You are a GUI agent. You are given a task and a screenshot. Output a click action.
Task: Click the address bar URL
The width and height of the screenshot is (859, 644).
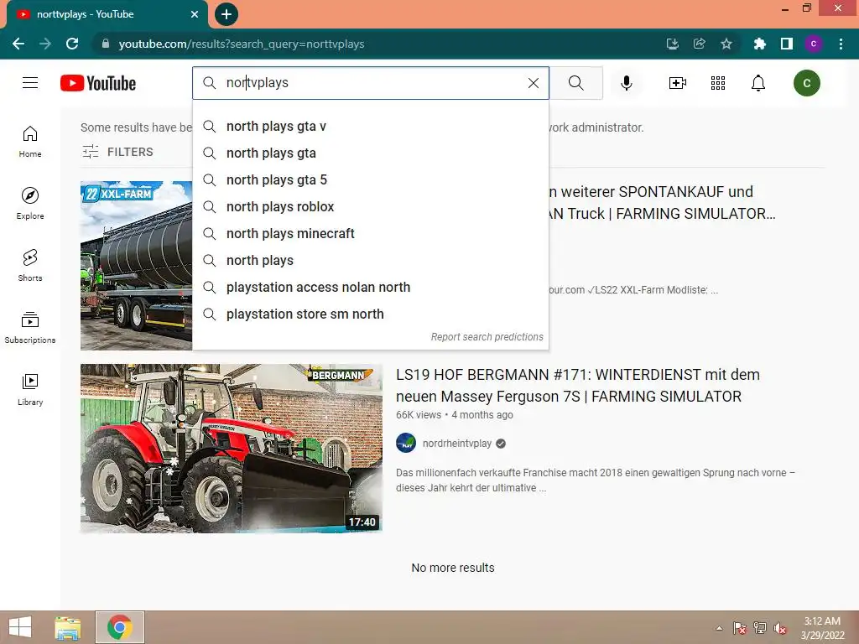(241, 44)
